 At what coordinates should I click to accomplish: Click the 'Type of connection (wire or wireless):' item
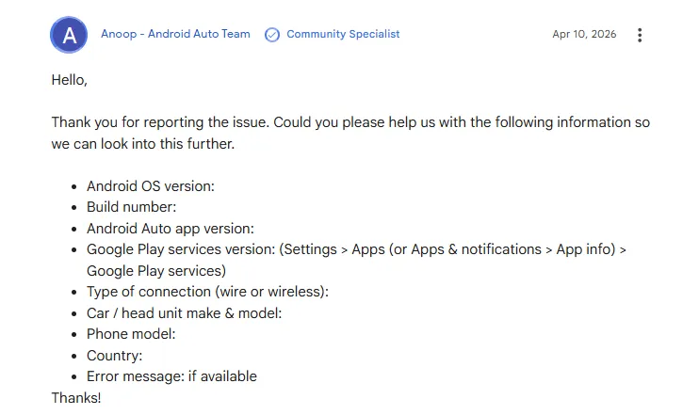click(207, 292)
